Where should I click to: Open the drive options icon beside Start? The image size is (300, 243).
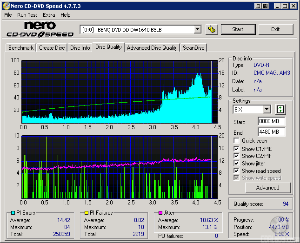click(212, 29)
